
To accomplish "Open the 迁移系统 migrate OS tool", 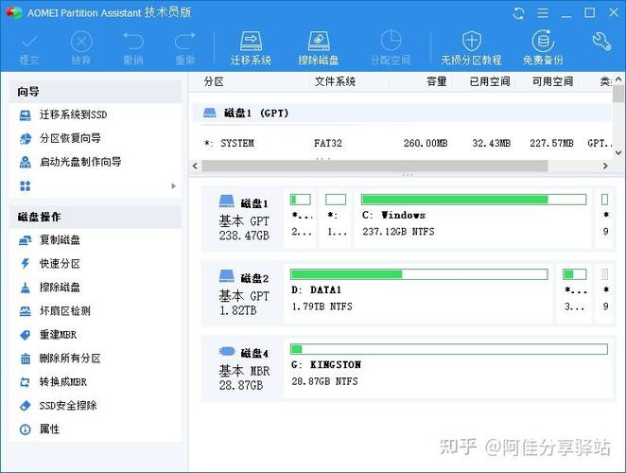I will (x=251, y=48).
